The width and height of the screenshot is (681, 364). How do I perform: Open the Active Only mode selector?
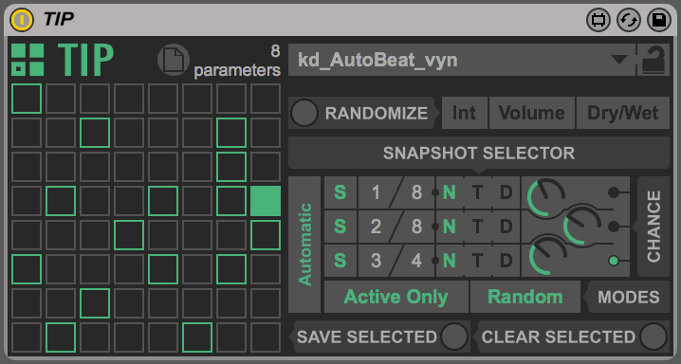click(x=396, y=297)
